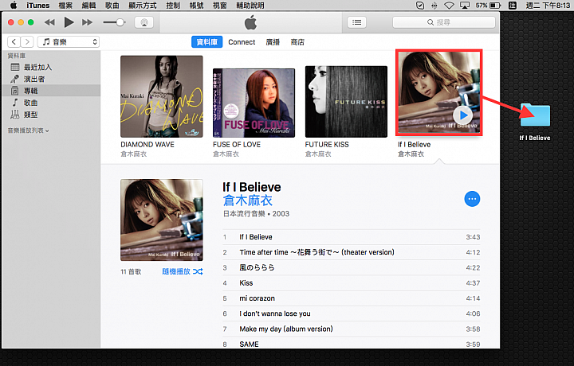Click the artist link 倉木麻衣 in album details
Image resolution: width=574 pixels, height=366 pixels.
pyautogui.click(x=248, y=201)
